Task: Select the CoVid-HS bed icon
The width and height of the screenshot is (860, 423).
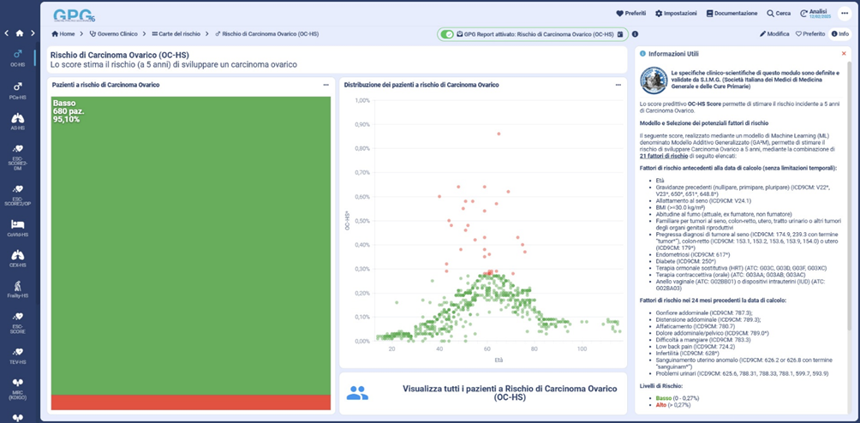Action: (x=17, y=227)
